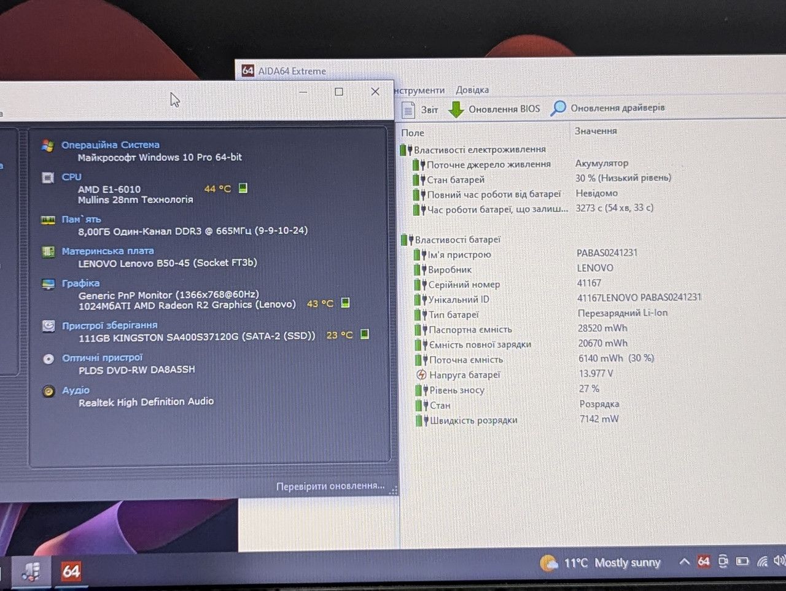This screenshot has height=591, width=786.
Task: Open the CPU section link in Speccy
Action: coord(71,177)
